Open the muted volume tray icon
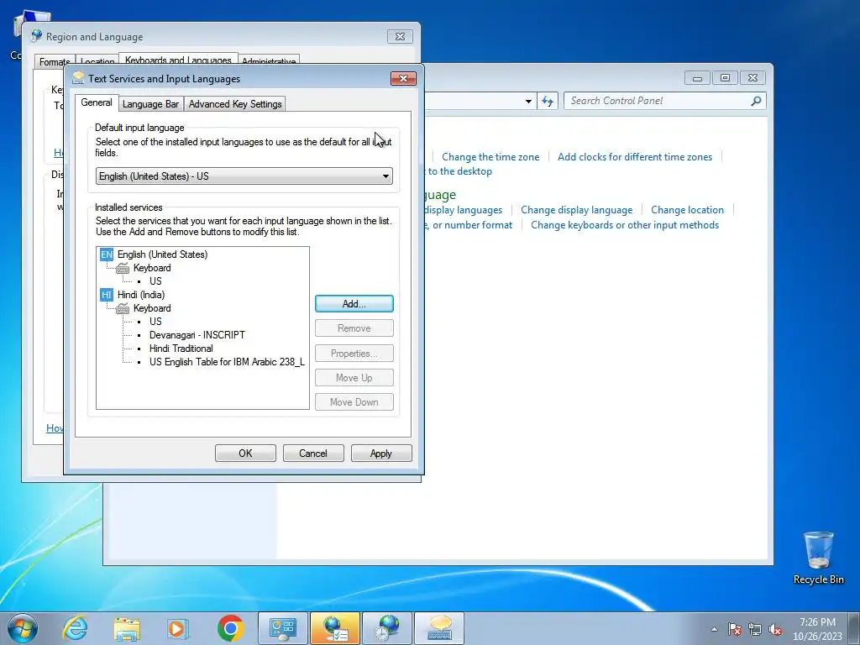This screenshot has width=860, height=645. [x=775, y=629]
